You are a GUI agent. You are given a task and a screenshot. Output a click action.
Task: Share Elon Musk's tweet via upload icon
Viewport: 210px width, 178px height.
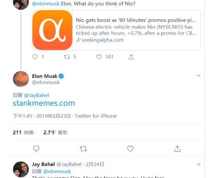tap(177, 149)
